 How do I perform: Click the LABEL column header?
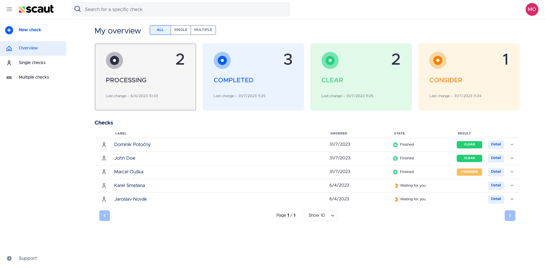(121, 134)
